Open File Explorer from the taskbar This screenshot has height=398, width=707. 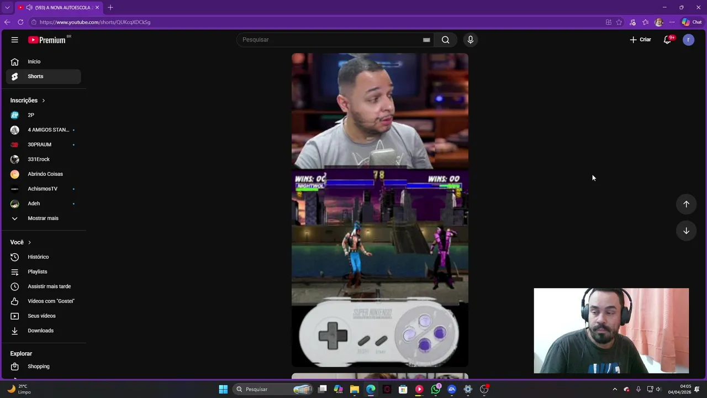[355, 389]
